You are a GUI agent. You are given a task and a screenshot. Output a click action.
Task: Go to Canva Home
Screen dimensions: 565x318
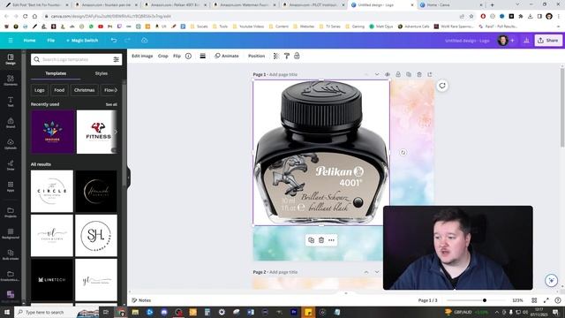[x=29, y=41]
